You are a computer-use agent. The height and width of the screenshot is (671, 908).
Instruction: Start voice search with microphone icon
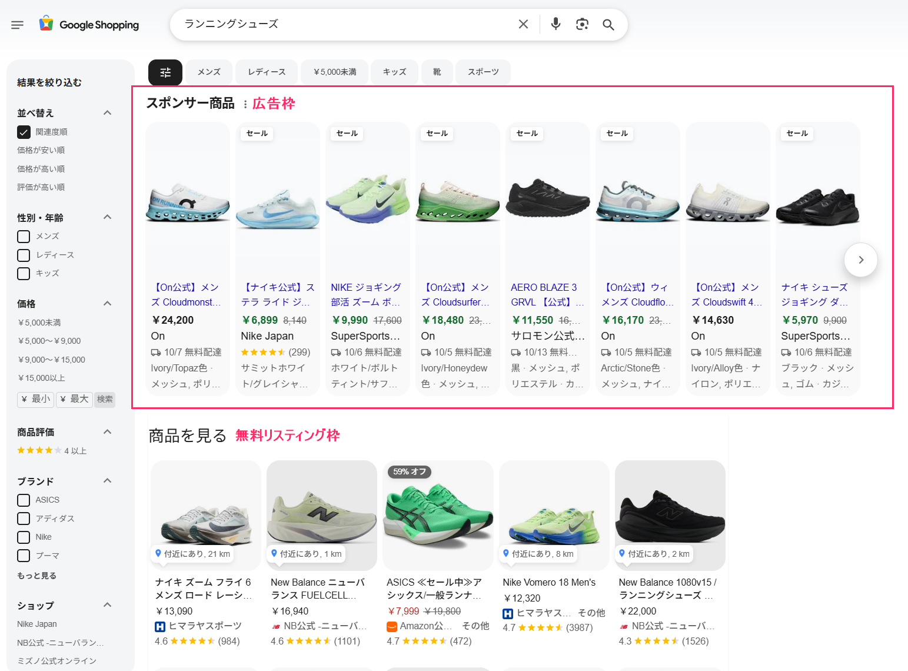[556, 24]
